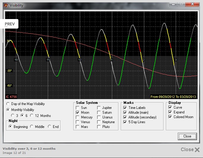Enable the Mercury checkbox
203x158 pixels.
(x=77, y=117)
